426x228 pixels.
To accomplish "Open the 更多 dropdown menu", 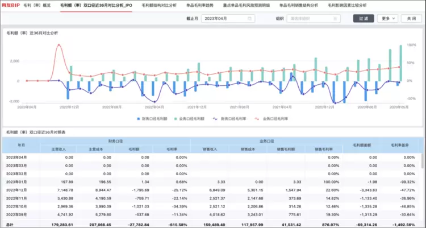I will click(x=387, y=18).
